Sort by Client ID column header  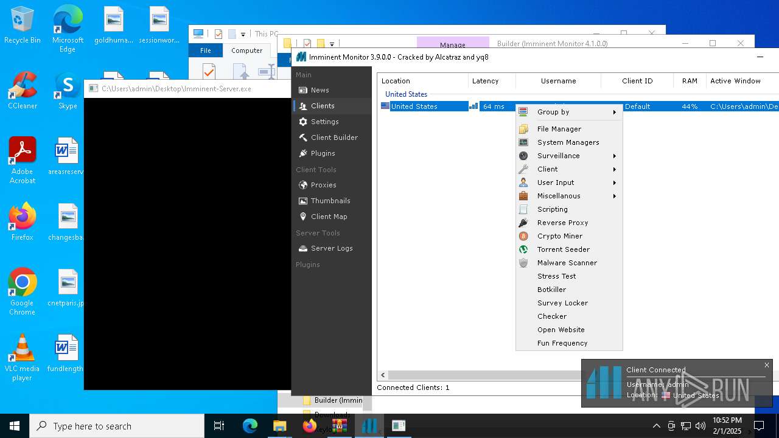point(637,81)
